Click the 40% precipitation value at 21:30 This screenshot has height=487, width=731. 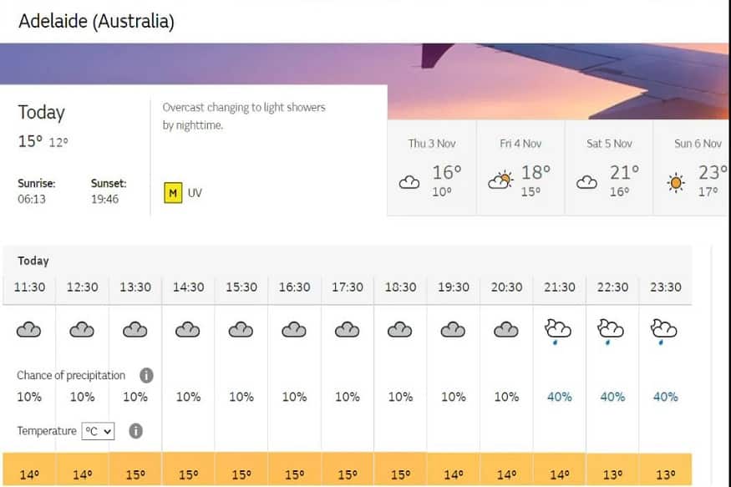pyautogui.click(x=559, y=397)
